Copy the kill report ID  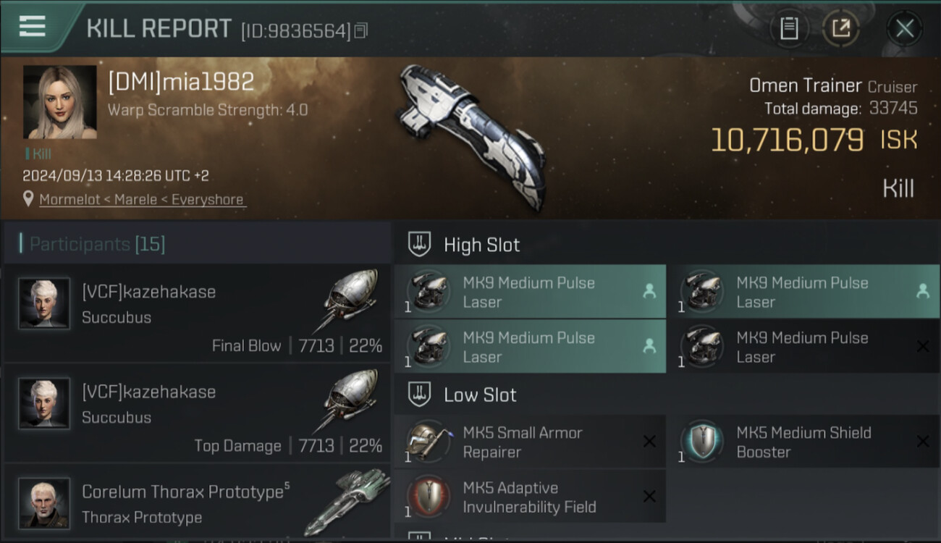362,30
